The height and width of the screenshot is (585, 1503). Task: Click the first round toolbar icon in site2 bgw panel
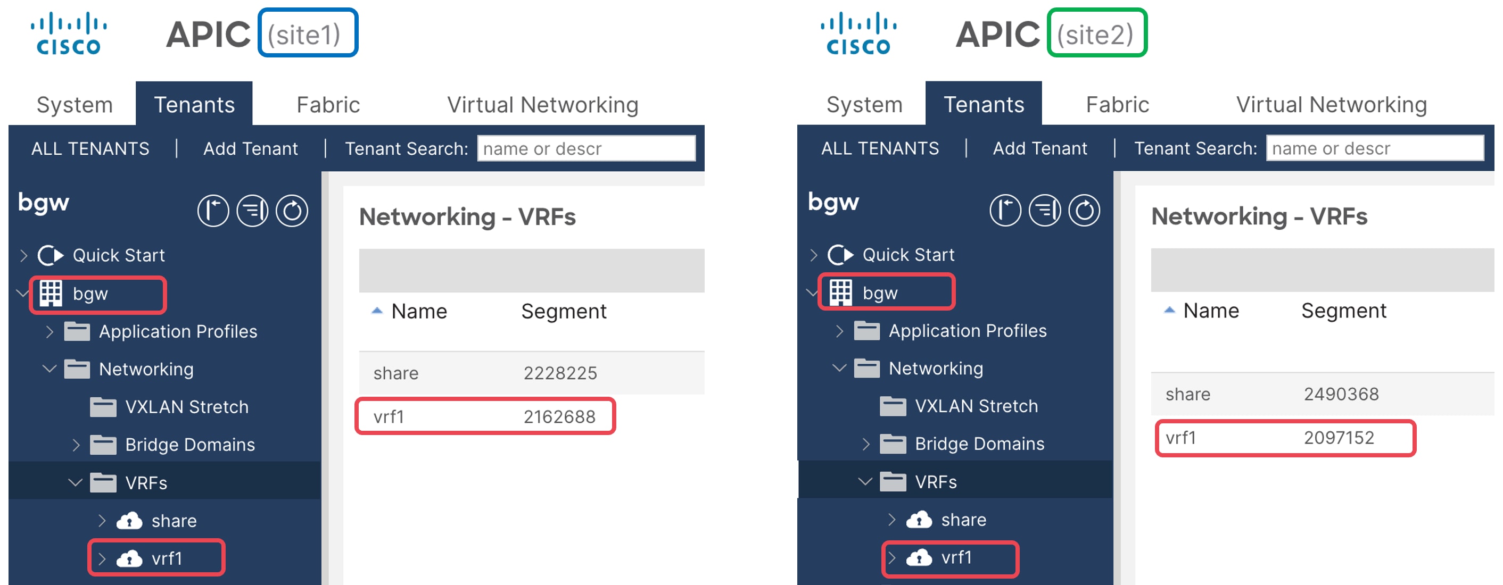pyautogui.click(x=1005, y=210)
